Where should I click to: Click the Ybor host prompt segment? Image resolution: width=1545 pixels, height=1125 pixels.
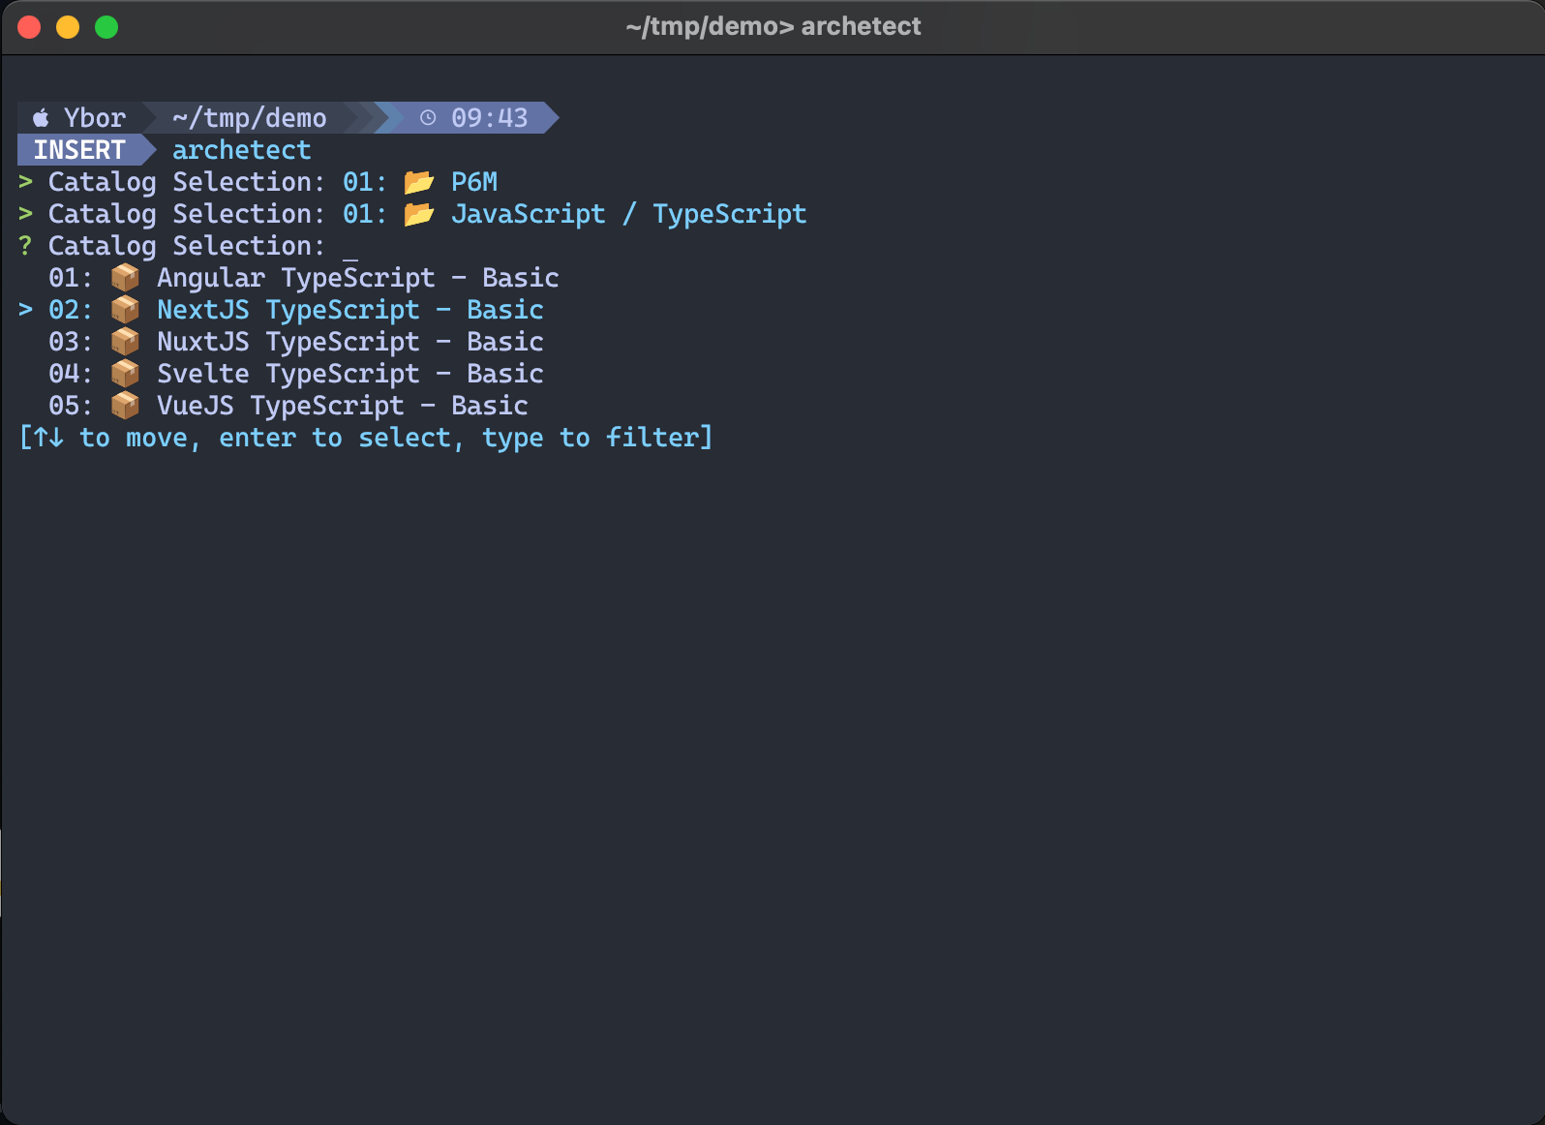(95, 118)
